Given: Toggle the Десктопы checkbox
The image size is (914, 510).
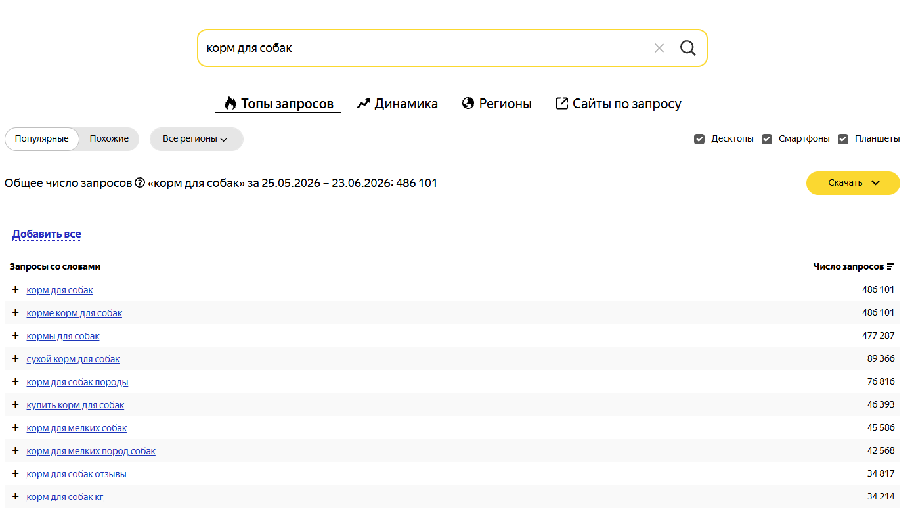Looking at the screenshot, I should pos(699,139).
